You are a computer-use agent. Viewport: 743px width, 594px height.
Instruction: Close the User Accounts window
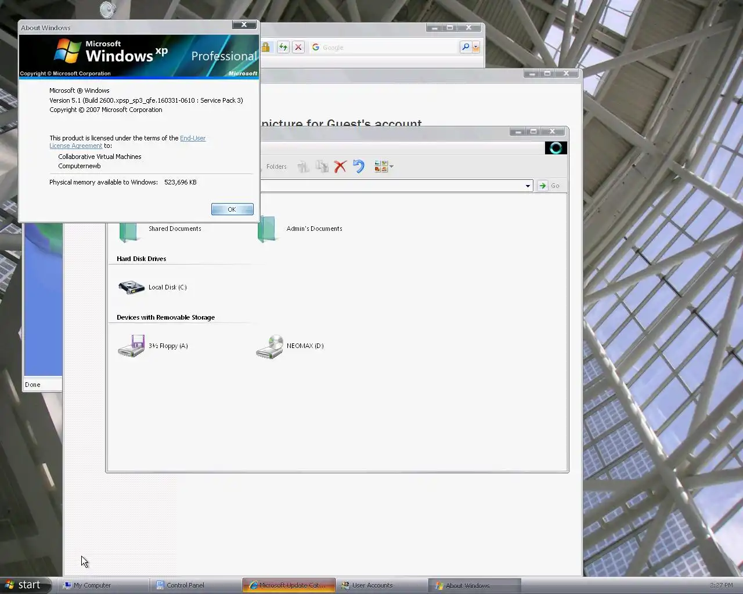(x=567, y=74)
